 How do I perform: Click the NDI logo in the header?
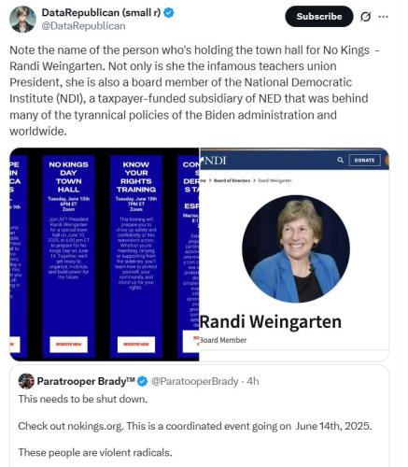(x=215, y=161)
